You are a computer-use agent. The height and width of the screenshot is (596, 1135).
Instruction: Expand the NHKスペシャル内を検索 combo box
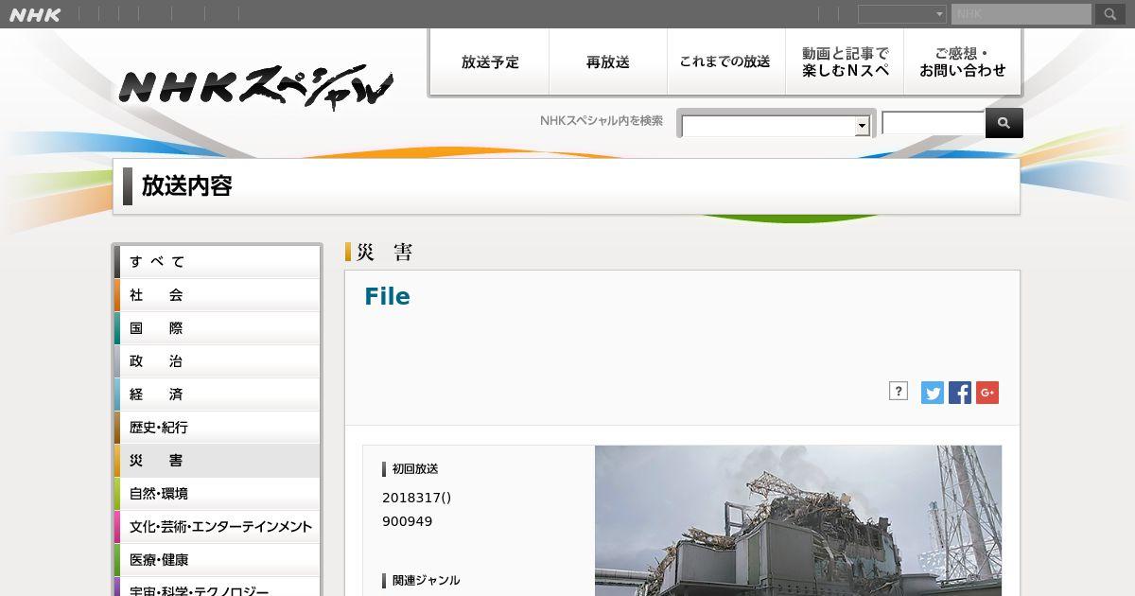[x=776, y=125]
